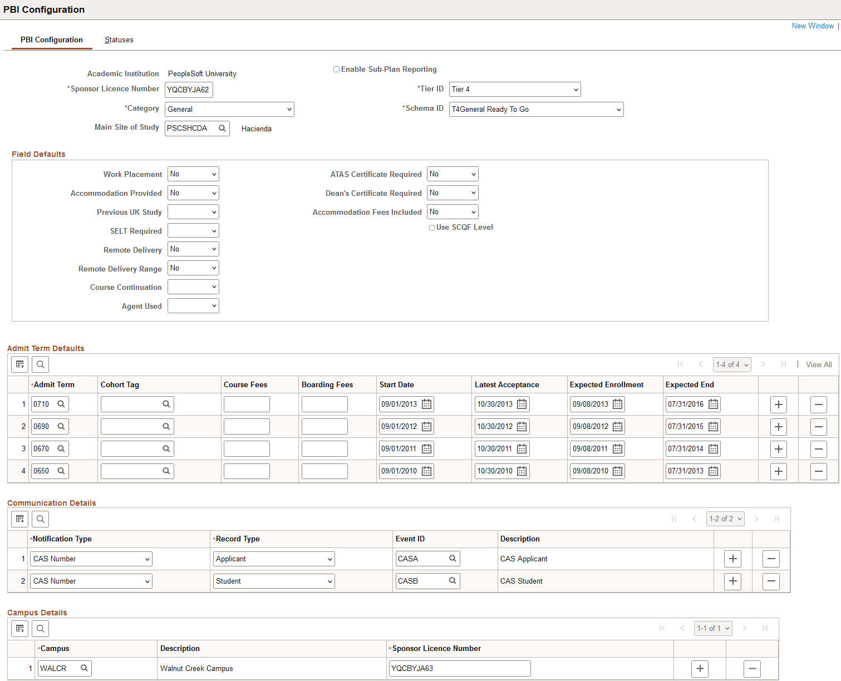Image resolution: width=841 pixels, height=681 pixels.
Task: Change the rows shown via 1-4 of 4 selector
Action: point(731,364)
